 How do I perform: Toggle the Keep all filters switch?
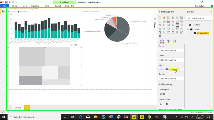point(165,104)
